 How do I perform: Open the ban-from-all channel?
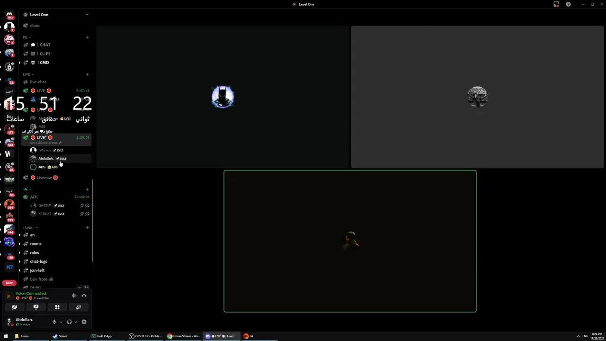click(56, 279)
